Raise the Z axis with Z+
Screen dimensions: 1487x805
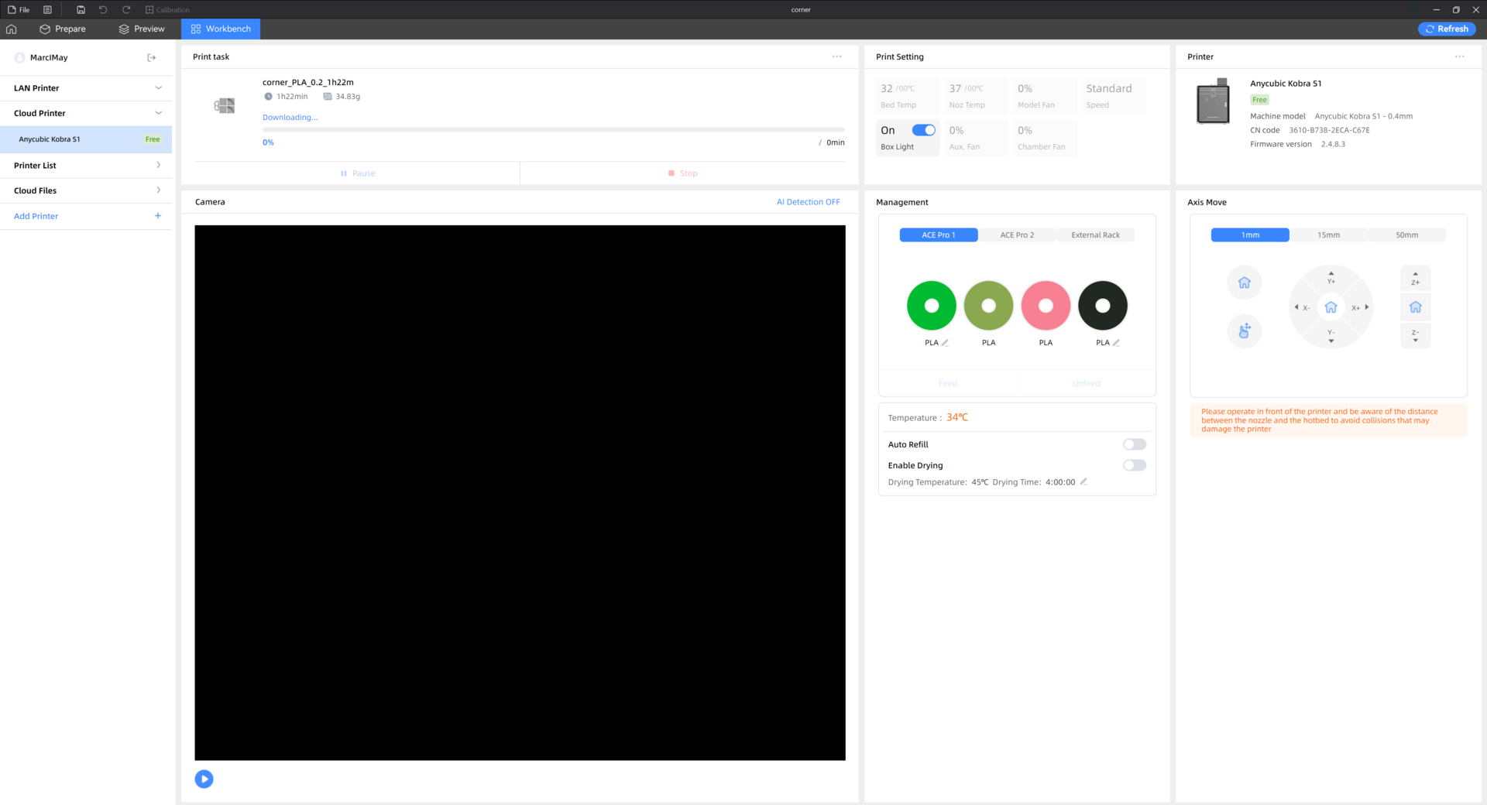1416,278
